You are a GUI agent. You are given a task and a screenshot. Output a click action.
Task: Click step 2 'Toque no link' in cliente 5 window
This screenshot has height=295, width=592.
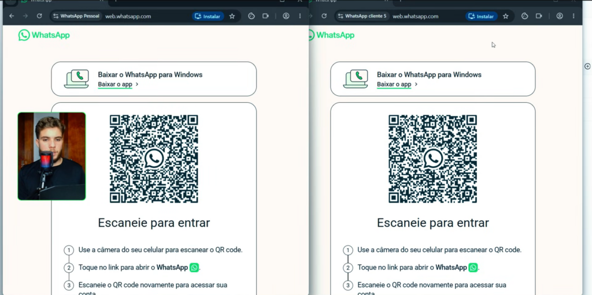(419, 267)
